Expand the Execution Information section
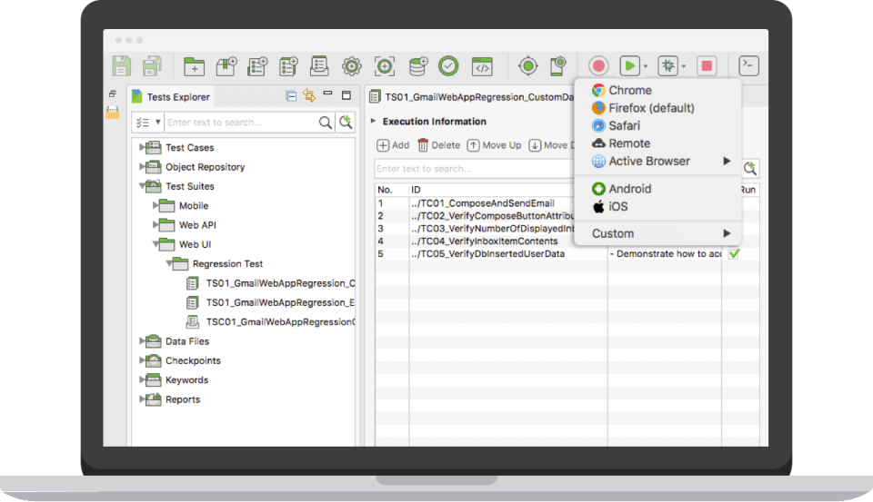Screen dimensions: 873x502 373,121
